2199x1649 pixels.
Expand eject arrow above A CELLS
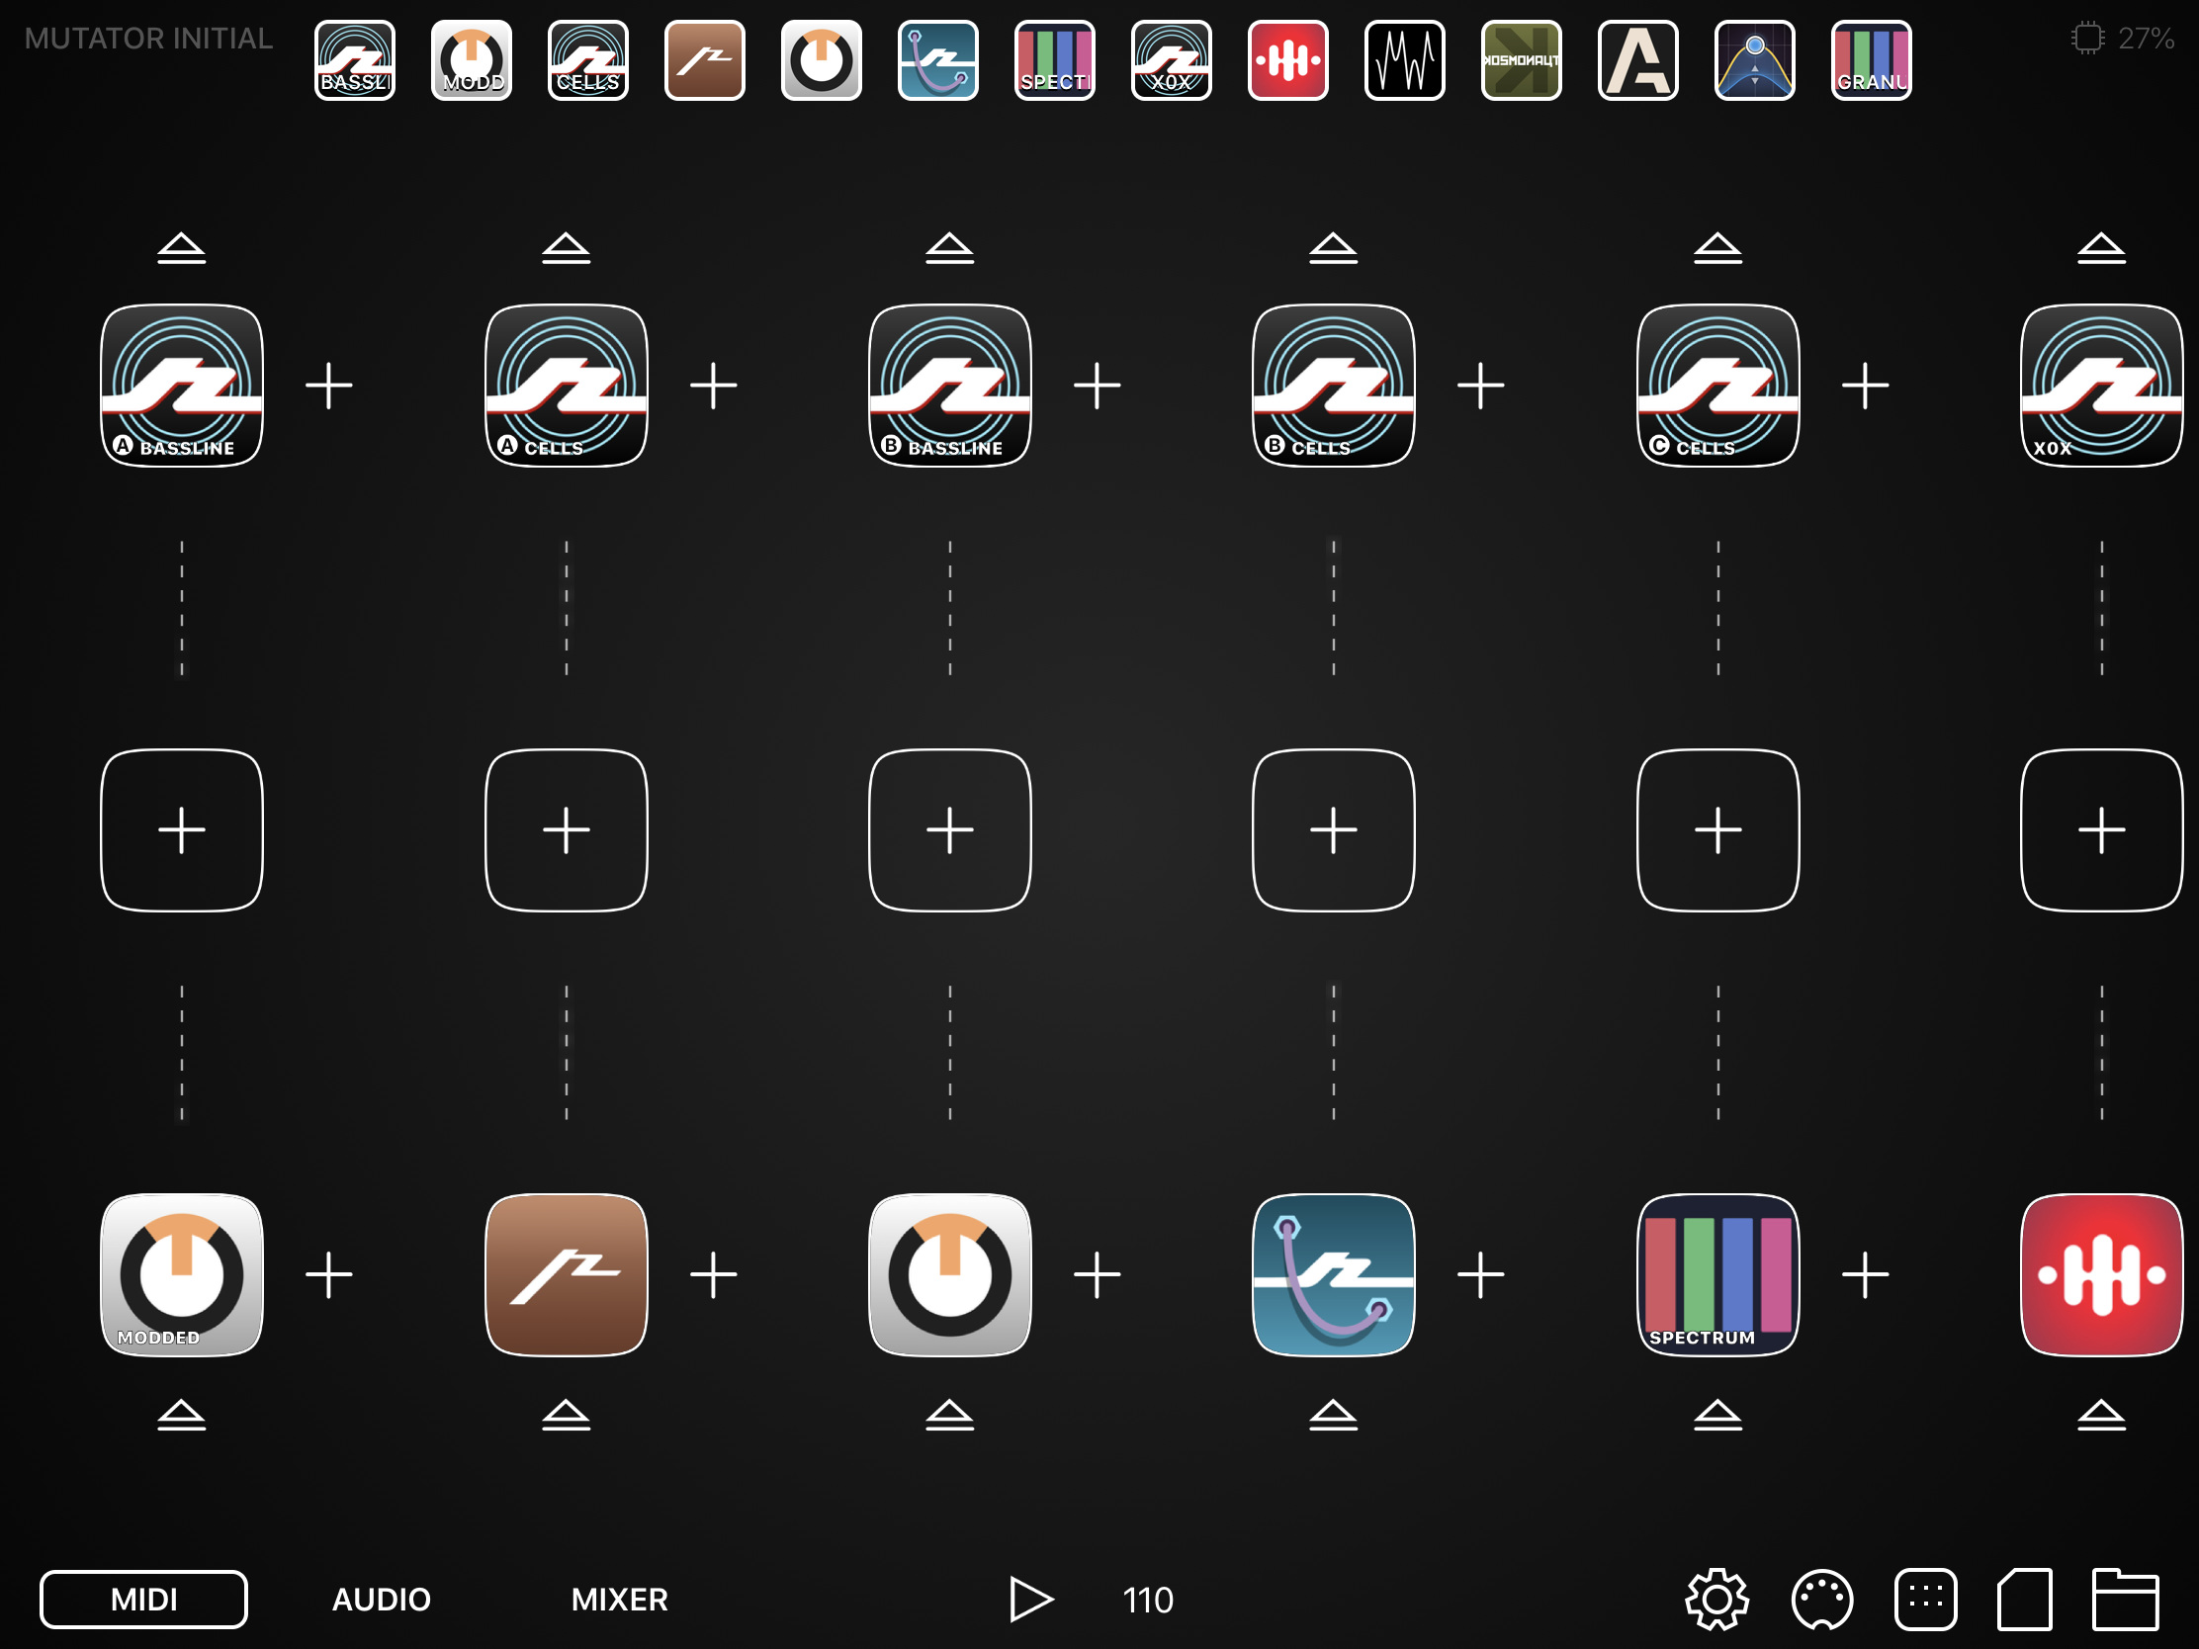pyautogui.click(x=567, y=248)
